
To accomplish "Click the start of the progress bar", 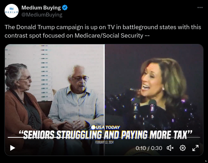I will click(x=8, y=137).
